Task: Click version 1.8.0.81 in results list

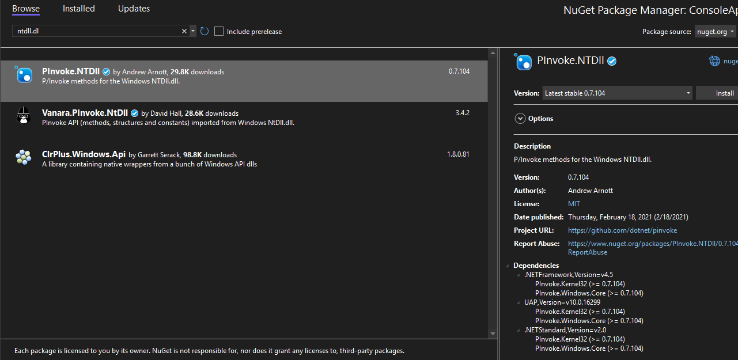Action: tap(458, 154)
